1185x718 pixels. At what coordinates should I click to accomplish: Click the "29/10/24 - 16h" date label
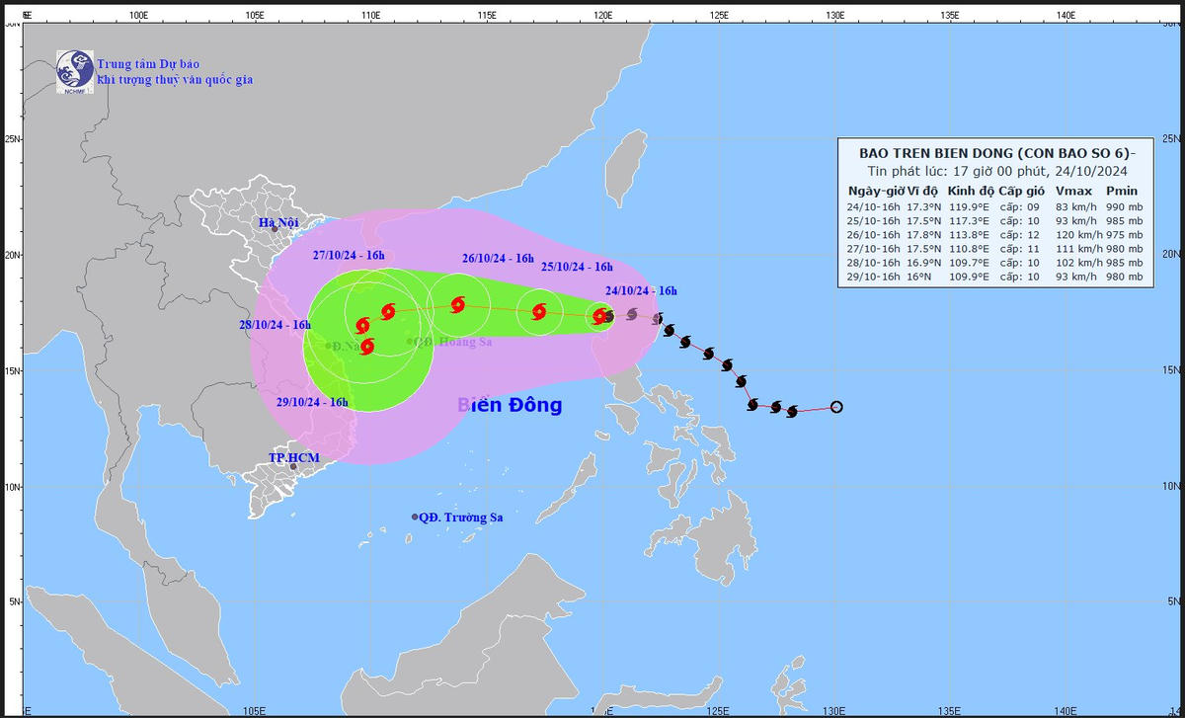coord(312,402)
